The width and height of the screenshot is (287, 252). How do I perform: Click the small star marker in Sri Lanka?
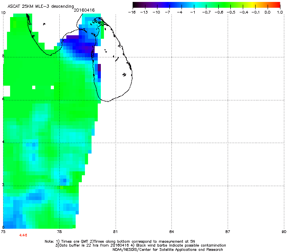tap(124, 74)
